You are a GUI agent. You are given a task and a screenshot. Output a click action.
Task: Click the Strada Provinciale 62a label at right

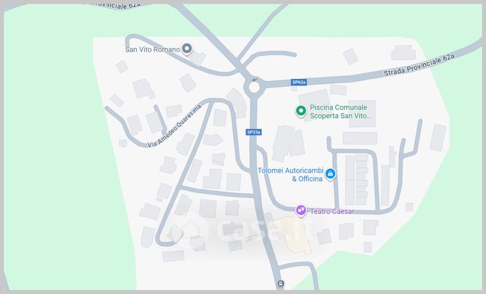tap(419, 65)
